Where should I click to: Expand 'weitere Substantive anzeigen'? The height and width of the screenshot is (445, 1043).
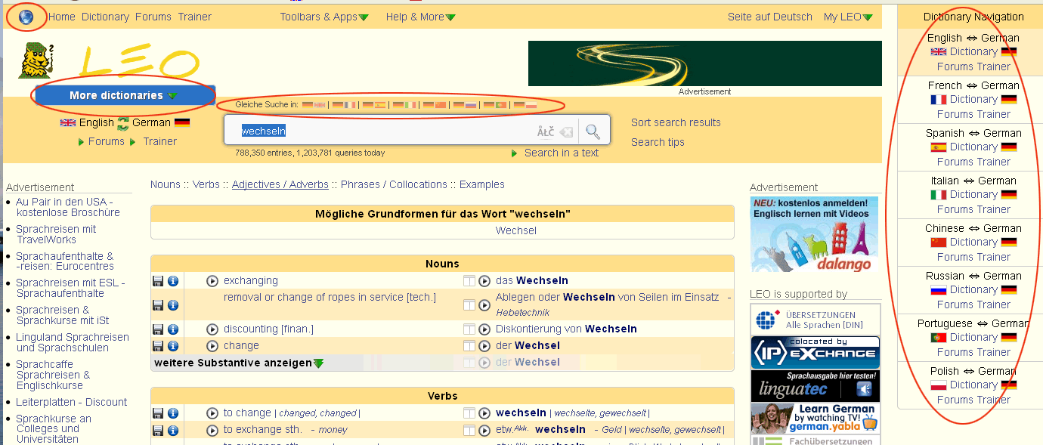238,363
